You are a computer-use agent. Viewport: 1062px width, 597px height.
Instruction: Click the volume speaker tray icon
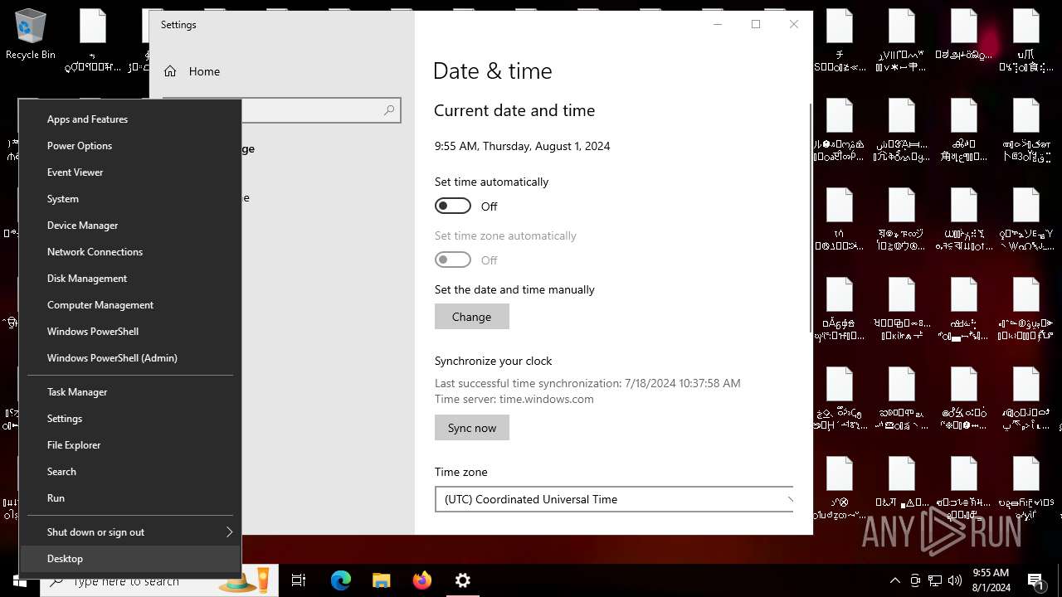tap(955, 580)
